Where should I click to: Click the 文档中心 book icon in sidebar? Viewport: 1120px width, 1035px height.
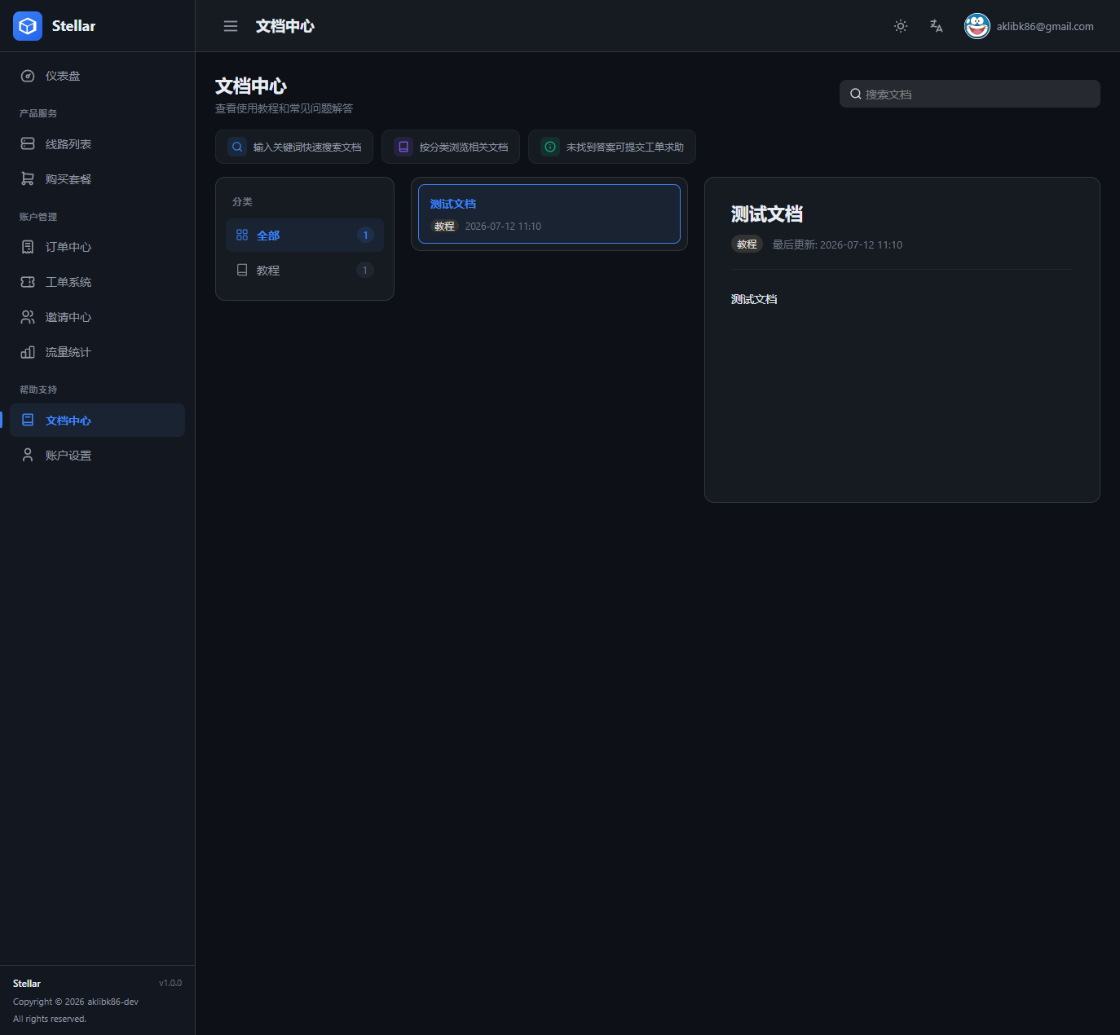(28, 420)
